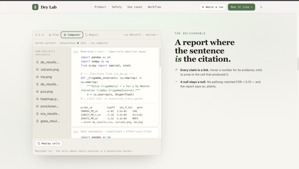The height and width of the screenshot is (169, 299).
Task: Select the Computer tab
Action: coord(72,35)
